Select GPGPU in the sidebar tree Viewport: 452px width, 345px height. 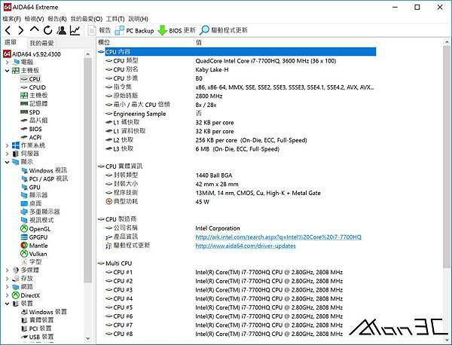pyautogui.click(x=34, y=237)
